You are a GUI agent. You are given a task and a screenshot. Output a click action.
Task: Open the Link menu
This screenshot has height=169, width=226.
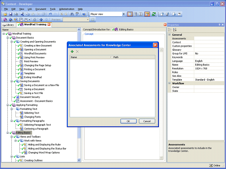point(30,9)
